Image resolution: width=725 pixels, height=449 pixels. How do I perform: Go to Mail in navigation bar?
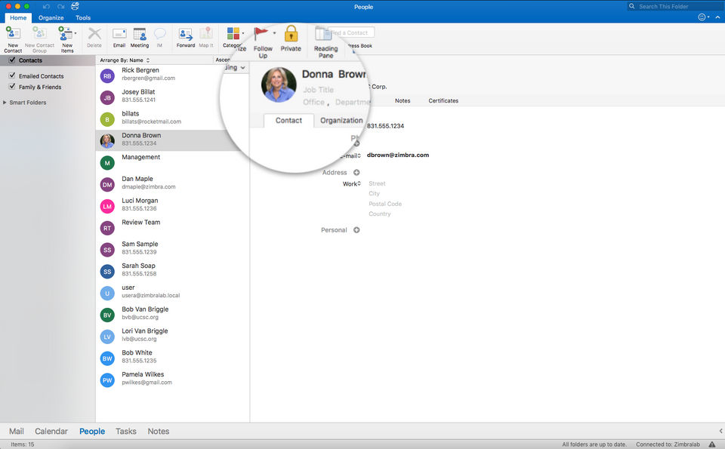pos(16,431)
